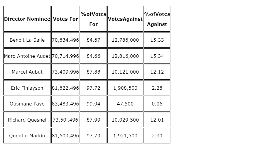Image resolution: width=253 pixels, height=146 pixels.
Task: Select the 0.06 percent against value
Action: pos(157,104)
